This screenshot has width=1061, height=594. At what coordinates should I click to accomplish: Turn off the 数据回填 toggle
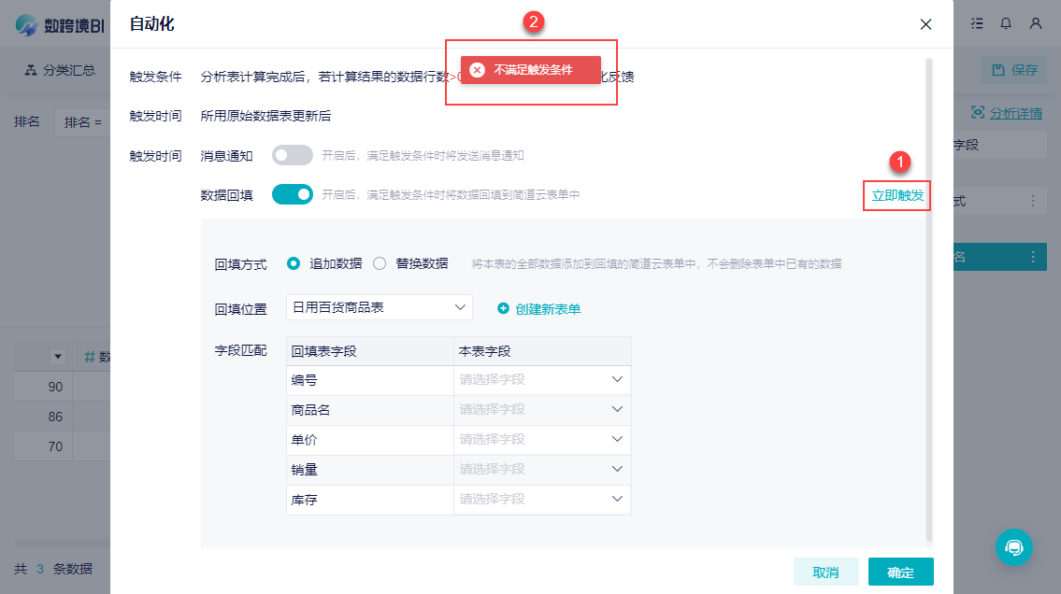[292, 194]
